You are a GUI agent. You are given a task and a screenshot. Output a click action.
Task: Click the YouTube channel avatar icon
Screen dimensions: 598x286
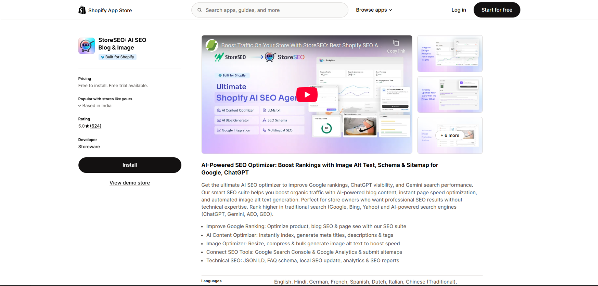coord(212,45)
